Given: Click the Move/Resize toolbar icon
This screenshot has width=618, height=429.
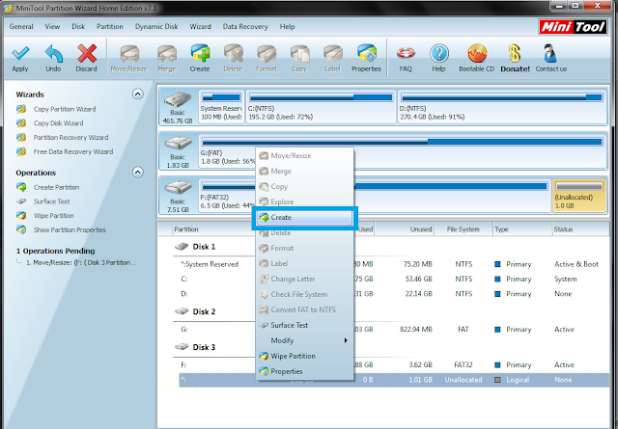Looking at the screenshot, I should 129,54.
